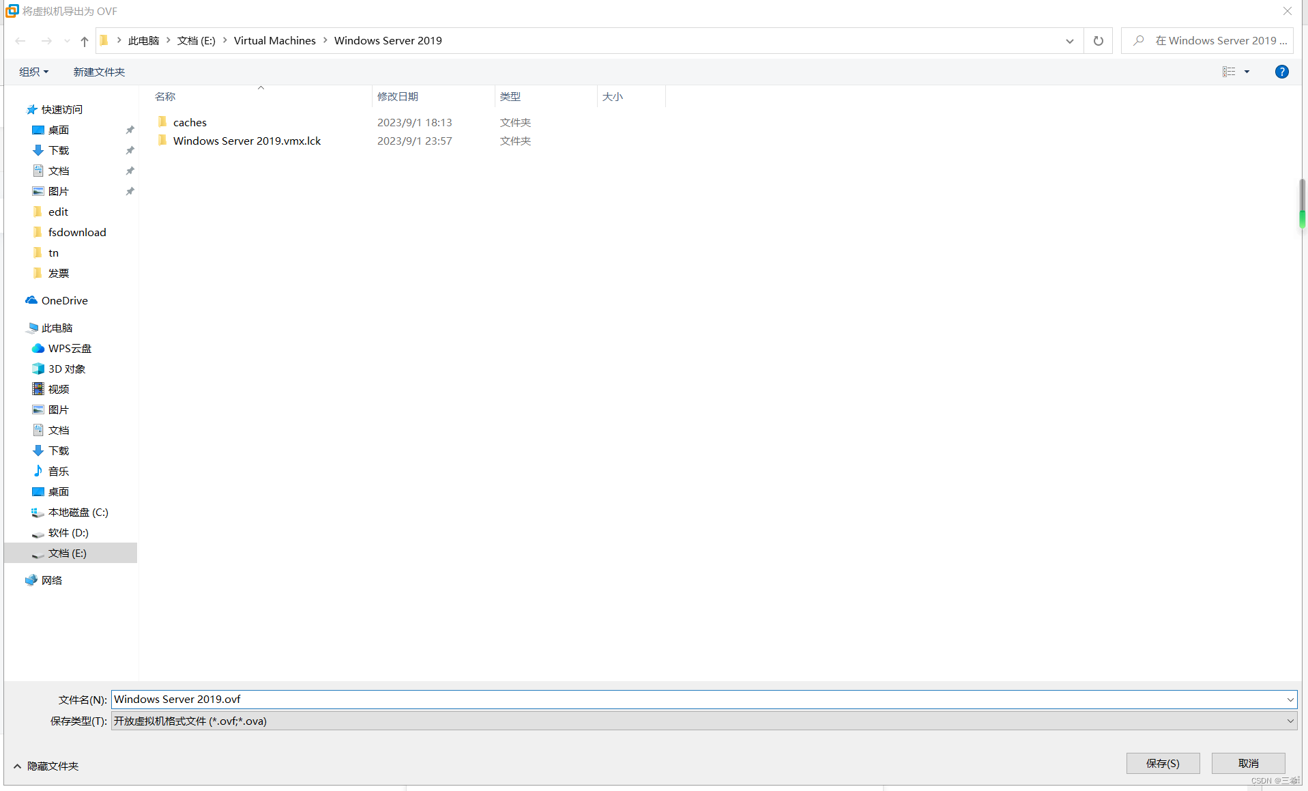
Task: Open the fsdownload folder in sidebar
Action: pyautogui.click(x=77, y=232)
